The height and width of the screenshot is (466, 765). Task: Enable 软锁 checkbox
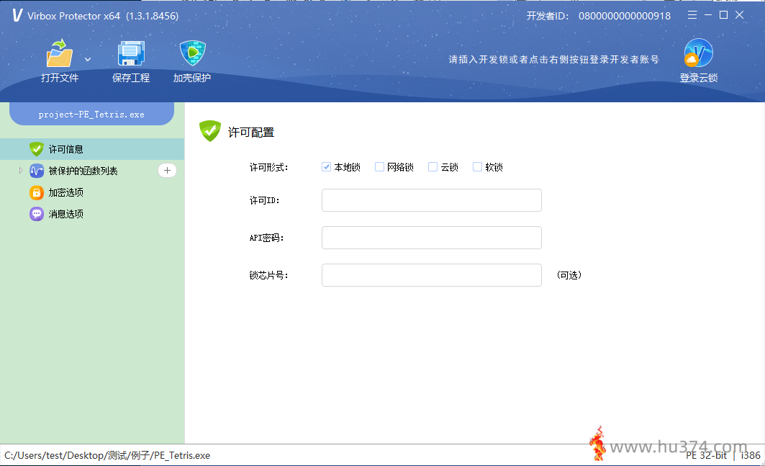478,167
